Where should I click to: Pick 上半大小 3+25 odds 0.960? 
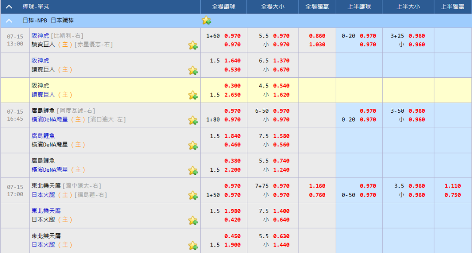pos(417,36)
